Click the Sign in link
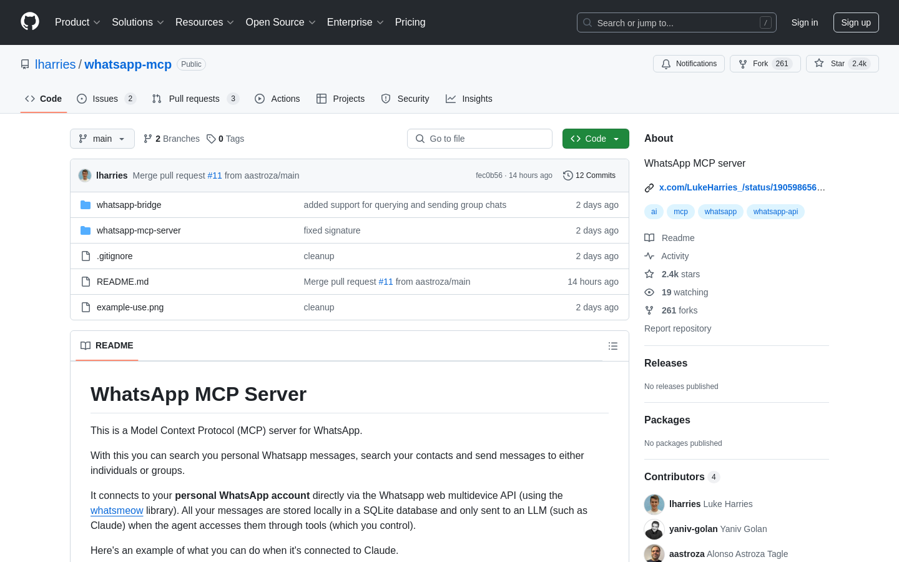This screenshot has height=562, width=899. tap(805, 22)
